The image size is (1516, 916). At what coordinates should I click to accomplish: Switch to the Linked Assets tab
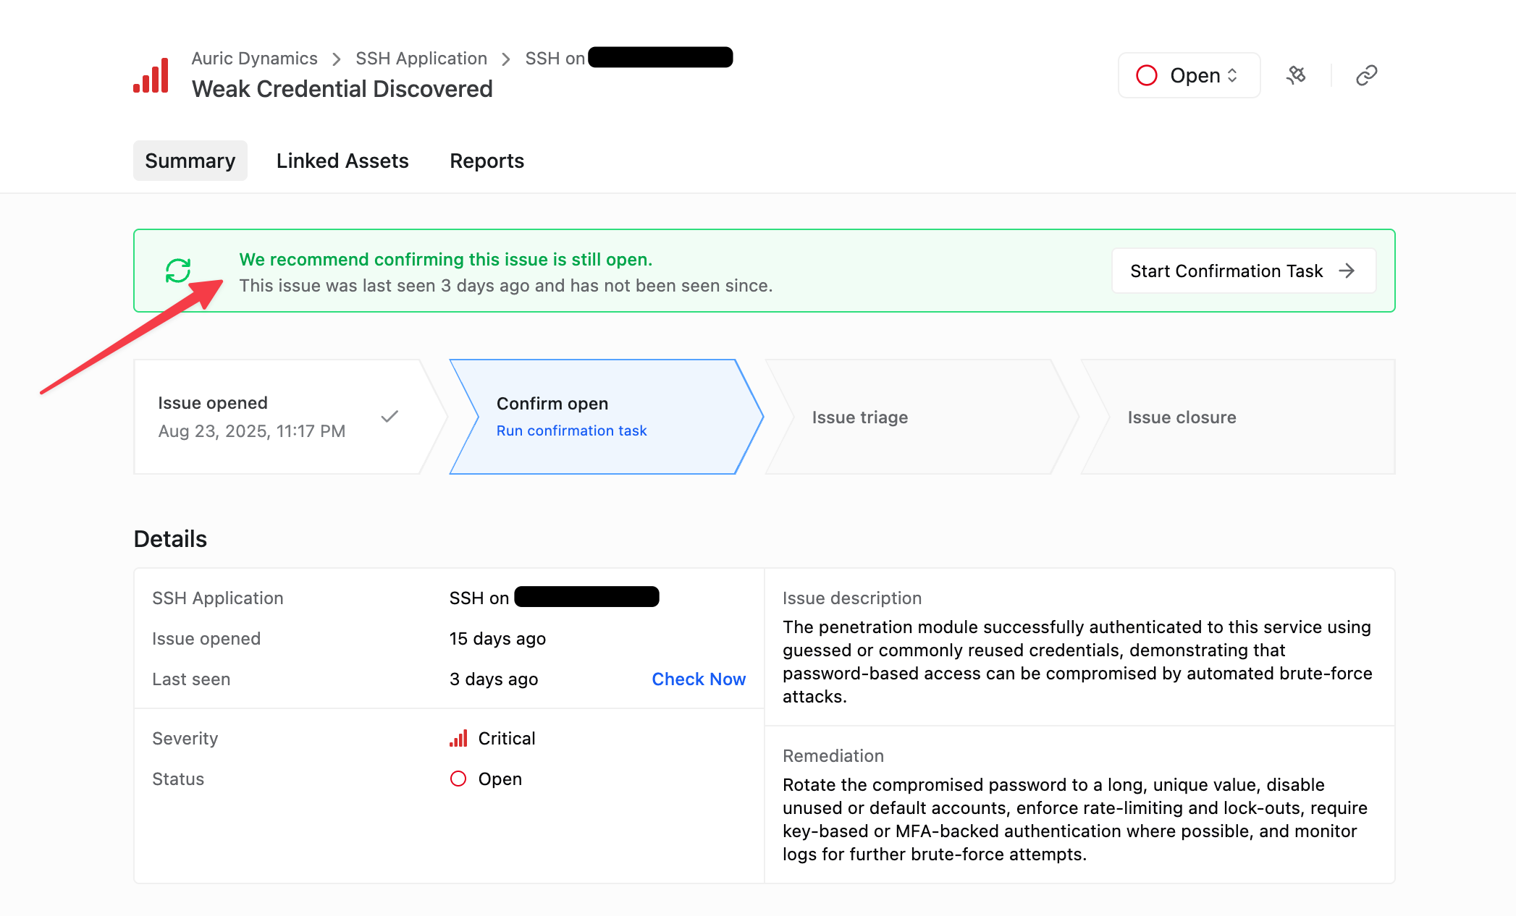[x=342, y=161]
